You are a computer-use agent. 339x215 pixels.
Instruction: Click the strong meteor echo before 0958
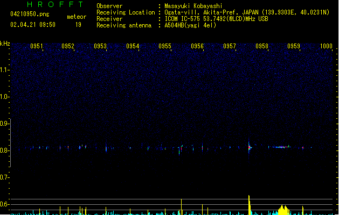point(250,147)
